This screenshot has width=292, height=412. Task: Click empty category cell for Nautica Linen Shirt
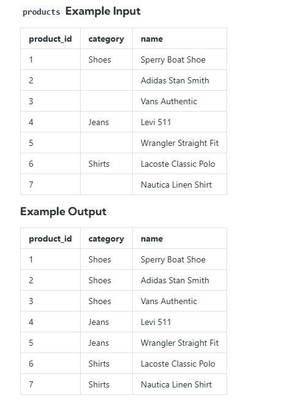coord(107,184)
